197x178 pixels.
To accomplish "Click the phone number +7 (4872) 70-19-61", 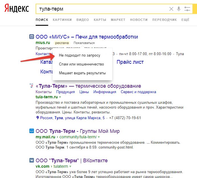I will click(x=125, y=118).
